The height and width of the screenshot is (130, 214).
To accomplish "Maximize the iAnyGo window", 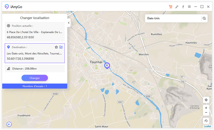I will pyautogui.click(x=202, y=7).
